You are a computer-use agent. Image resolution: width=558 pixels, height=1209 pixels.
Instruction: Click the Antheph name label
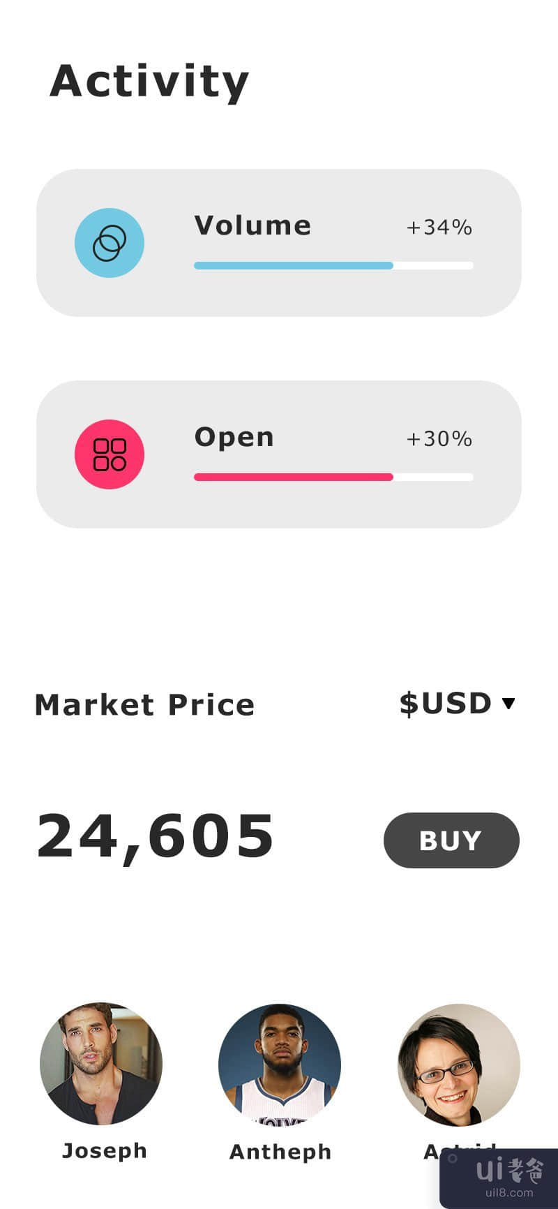click(x=280, y=1152)
